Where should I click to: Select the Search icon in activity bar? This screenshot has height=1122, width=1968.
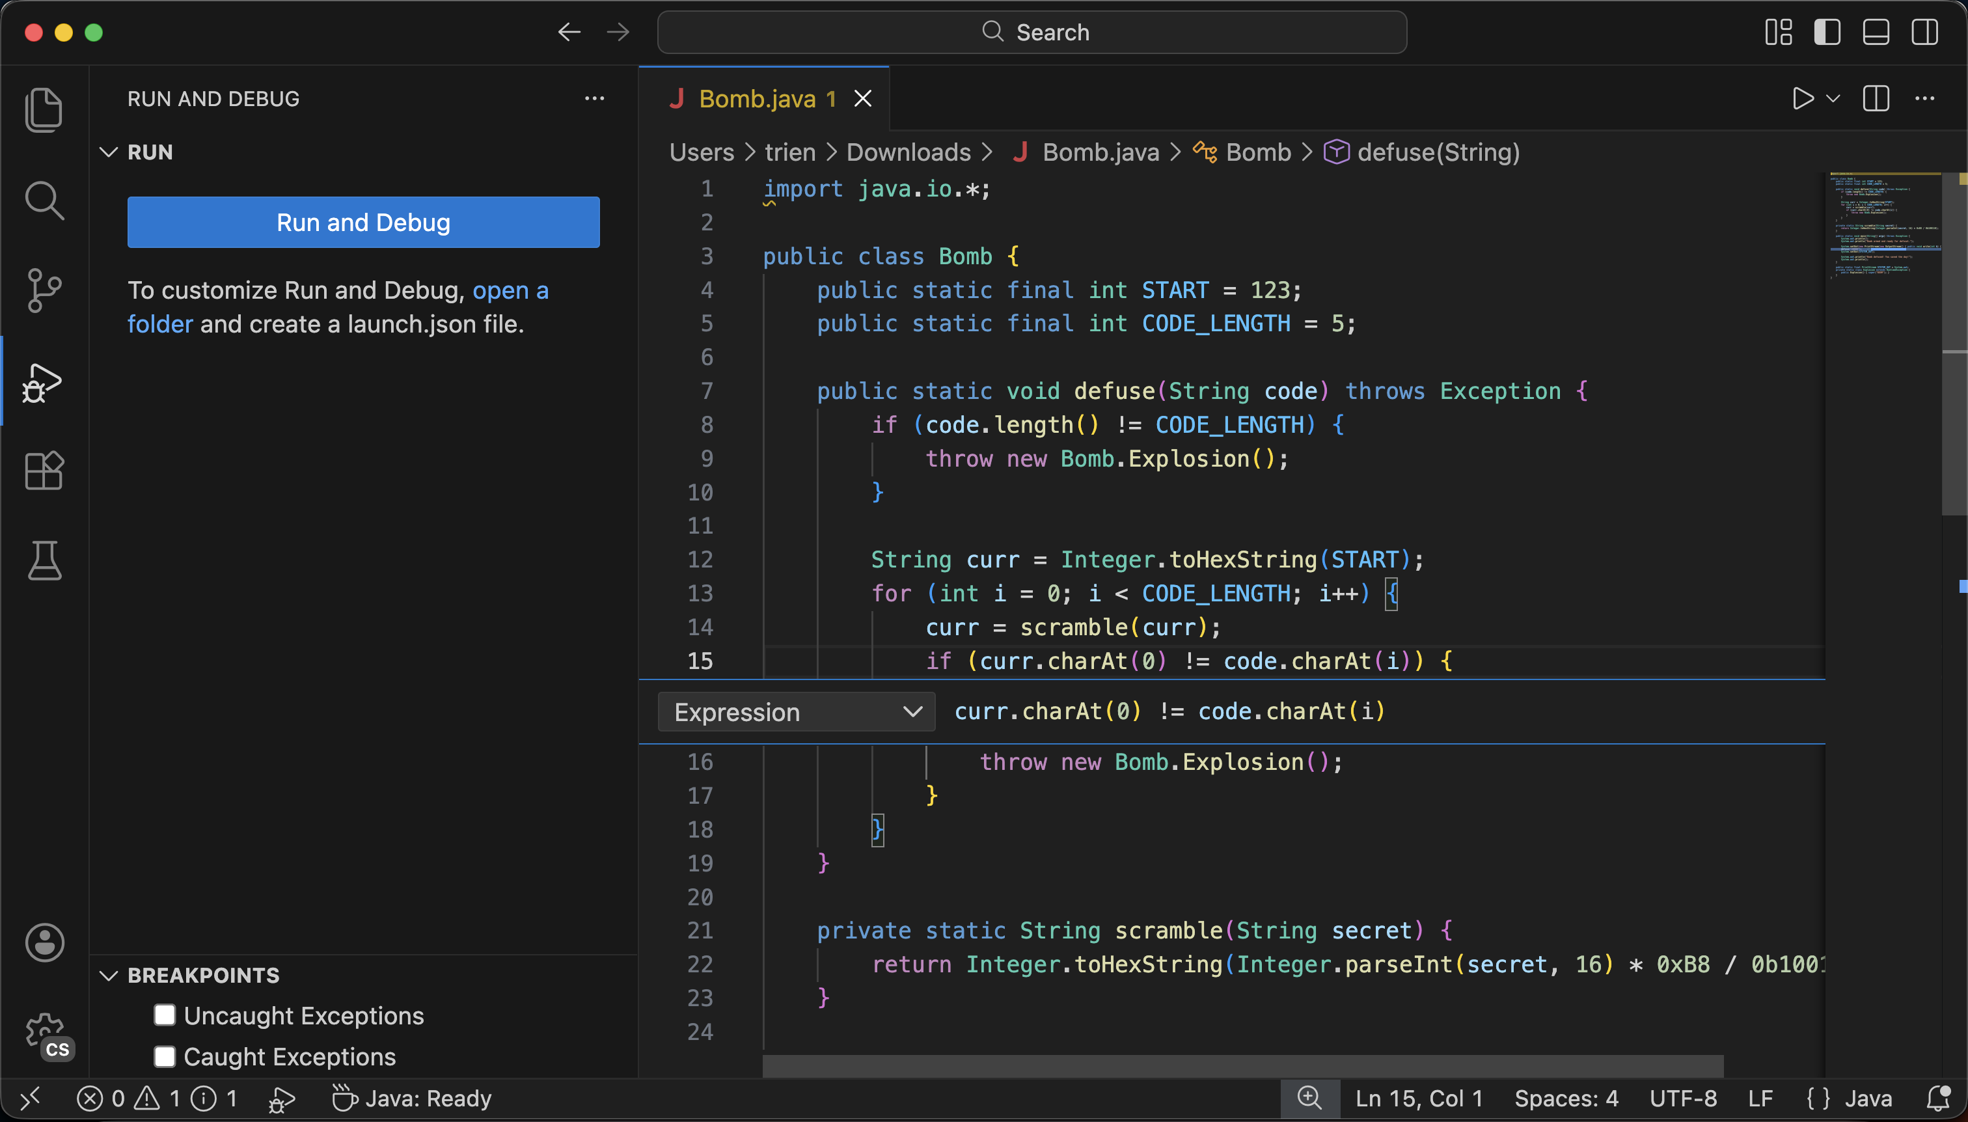pyautogui.click(x=44, y=200)
